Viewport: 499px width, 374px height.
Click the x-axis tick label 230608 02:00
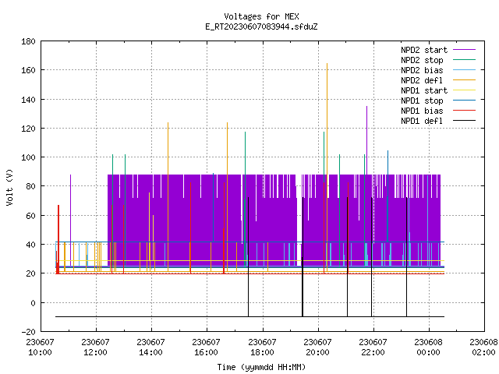click(483, 348)
